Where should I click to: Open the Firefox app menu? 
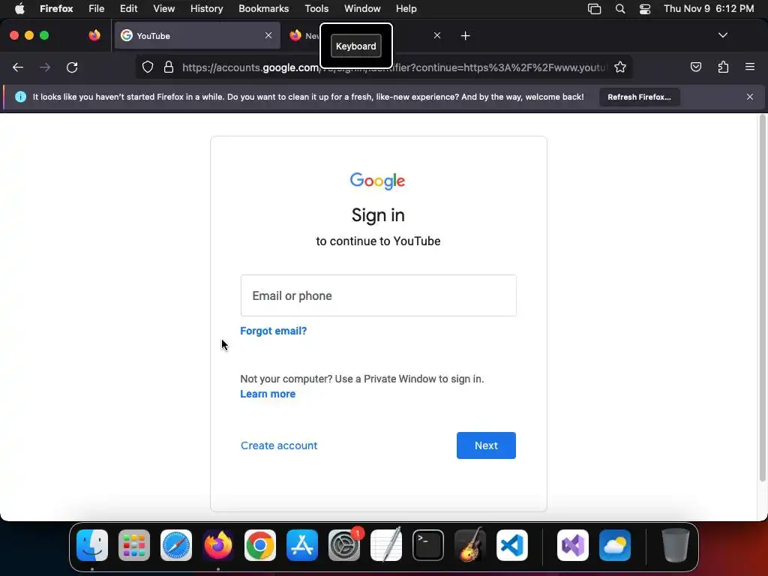[56, 8]
